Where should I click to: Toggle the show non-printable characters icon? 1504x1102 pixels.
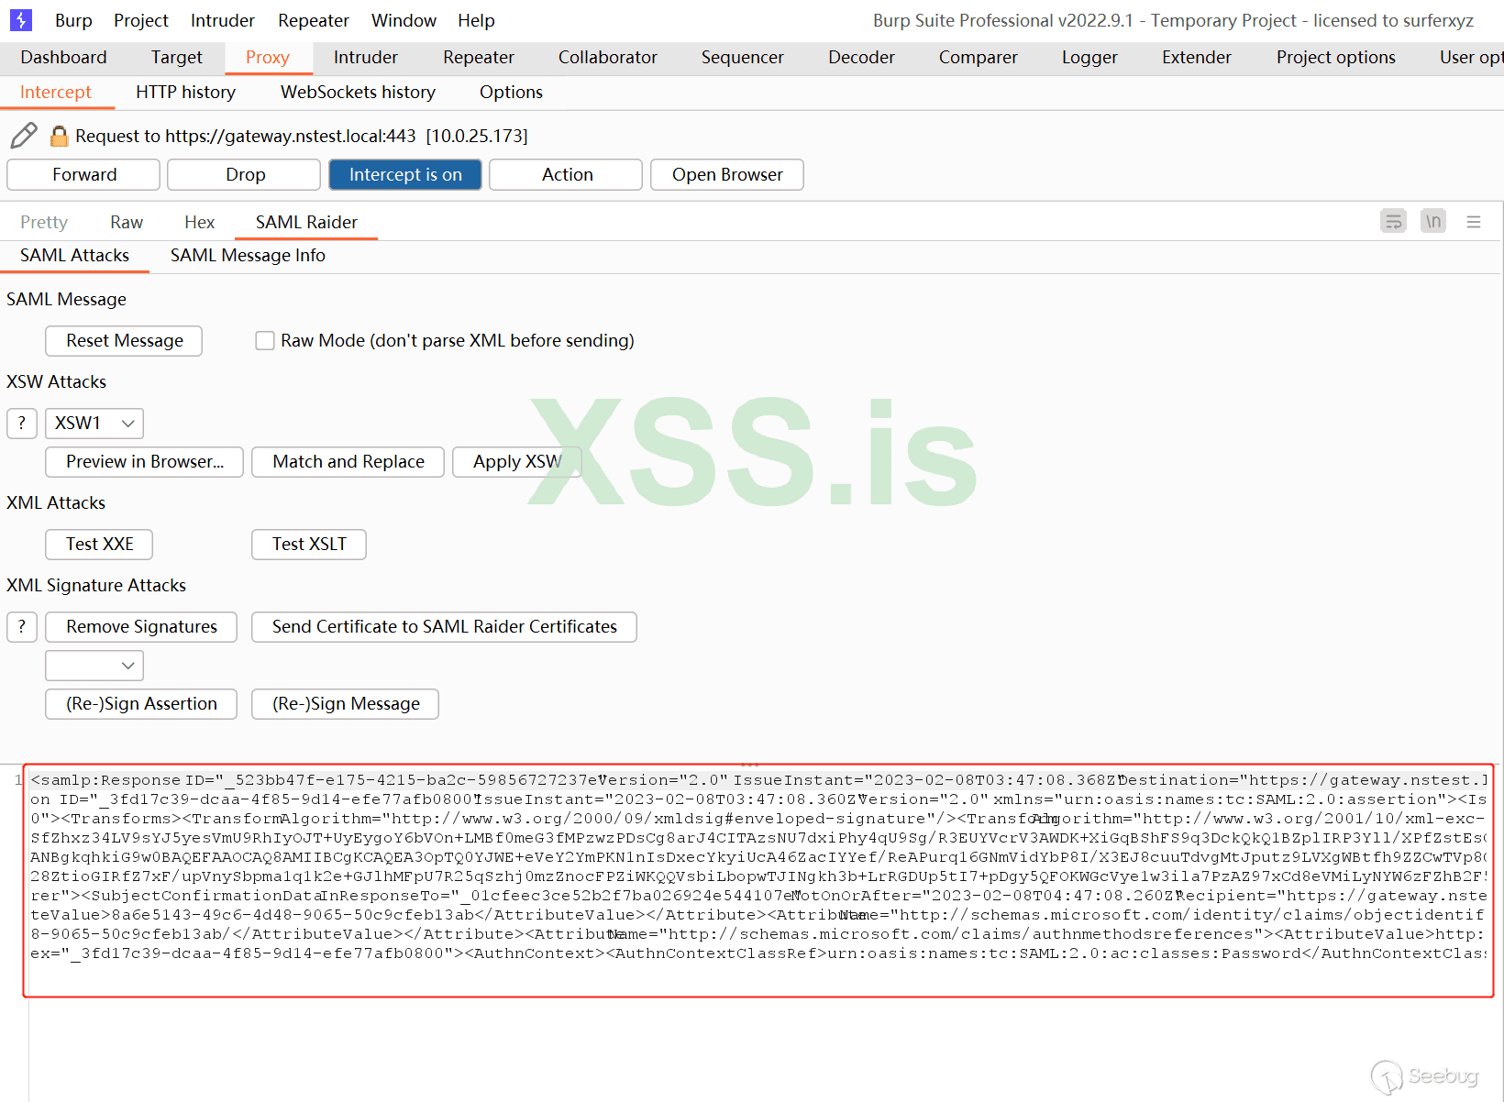(x=1433, y=221)
